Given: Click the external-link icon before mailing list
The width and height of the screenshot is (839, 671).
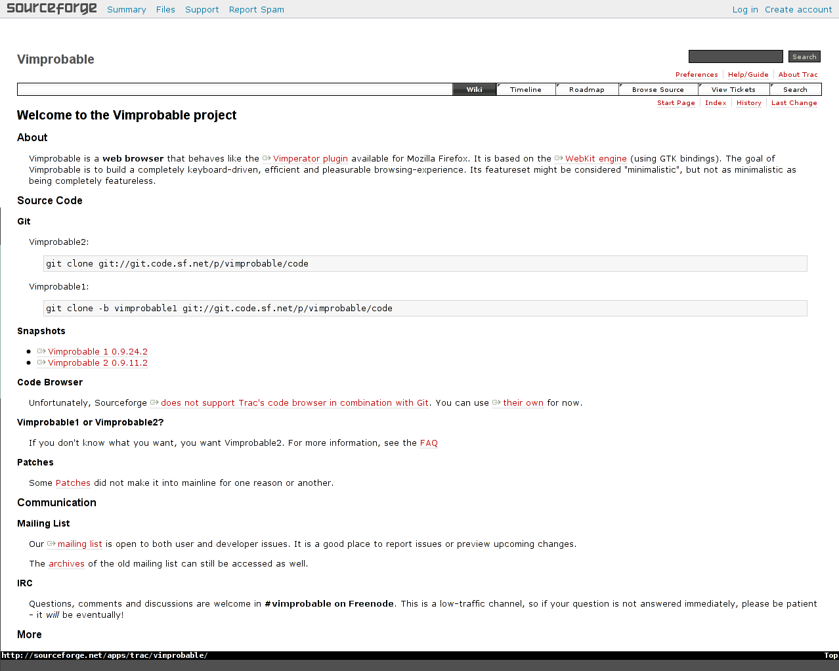Looking at the screenshot, I should click(53, 544).
